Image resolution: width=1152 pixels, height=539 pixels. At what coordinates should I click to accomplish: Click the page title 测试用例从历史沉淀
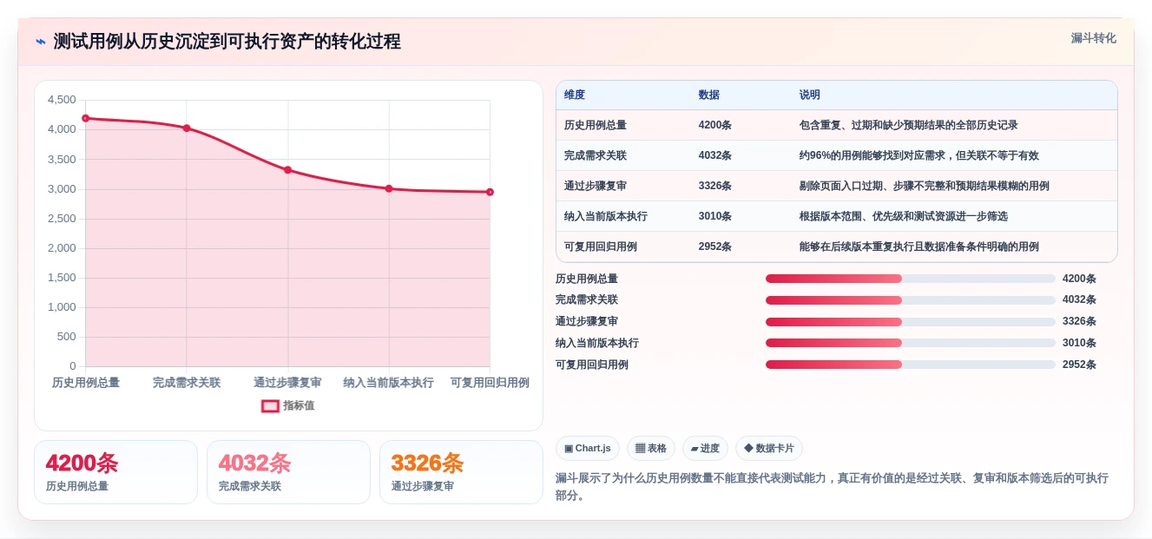(227, 42)
